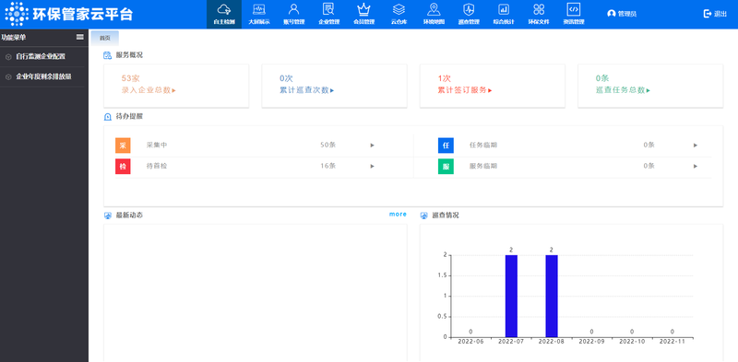Open 录入企业总数 statistic link
Screen dimensions: 738x362
149,90
